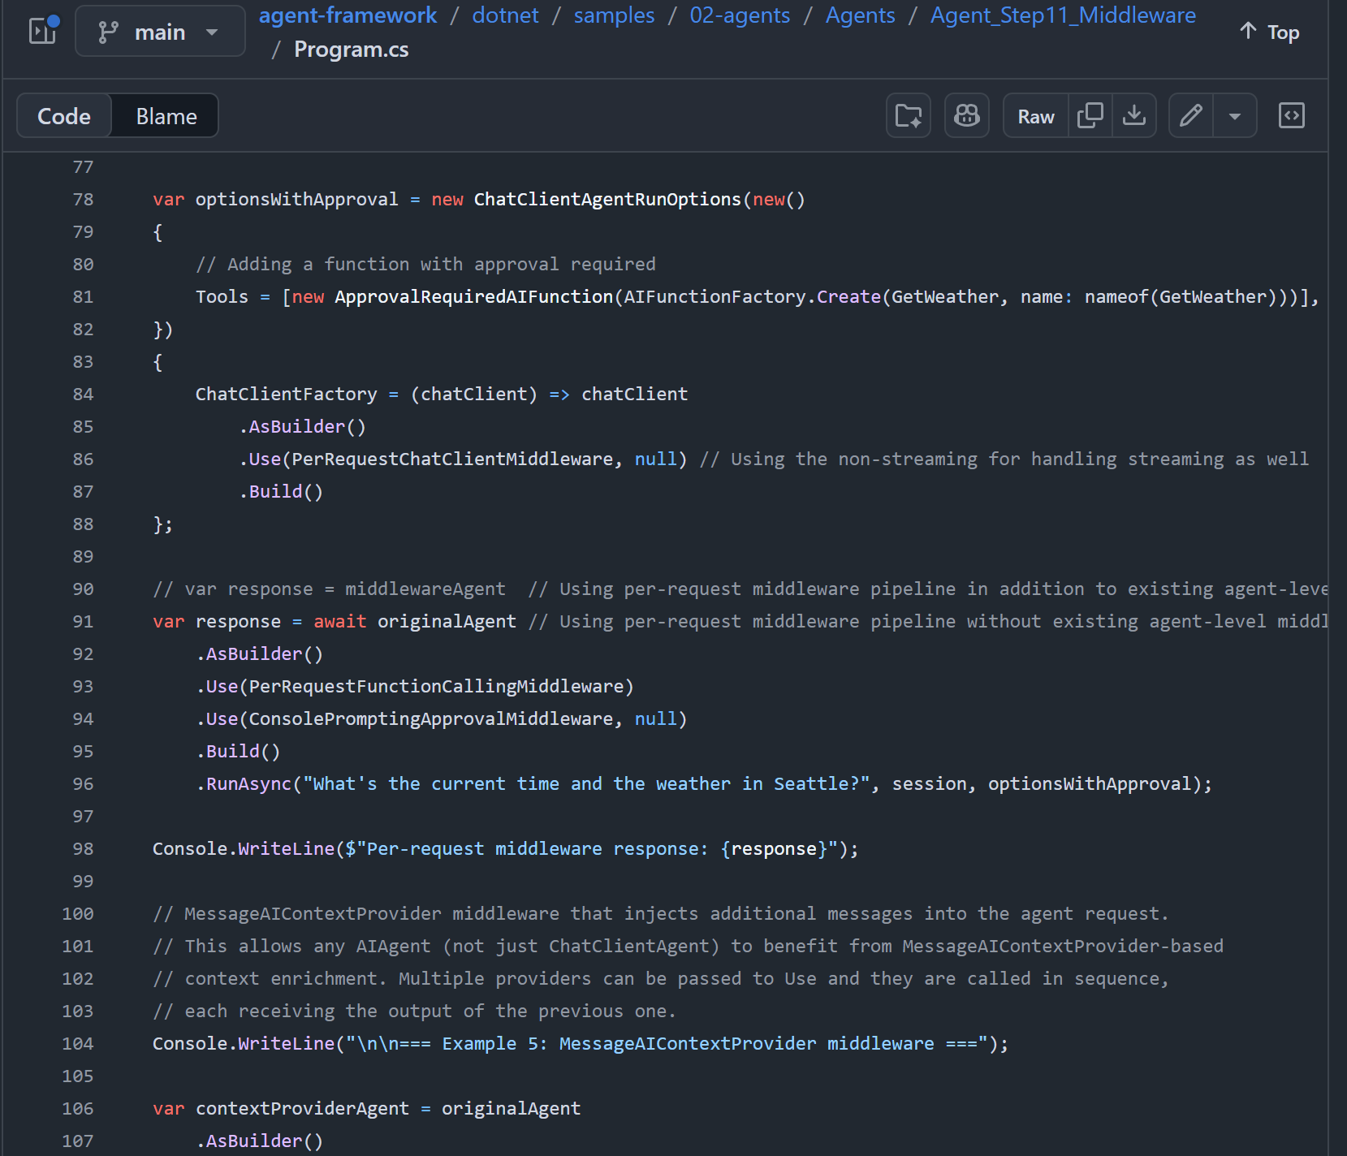Open more edit options dropdown
The width and height of the screenshot is (1347, 1156).
1235,116
